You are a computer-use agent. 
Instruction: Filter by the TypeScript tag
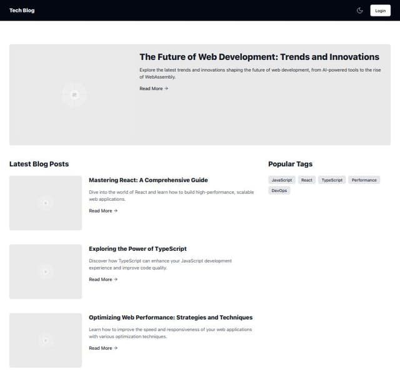331,180
